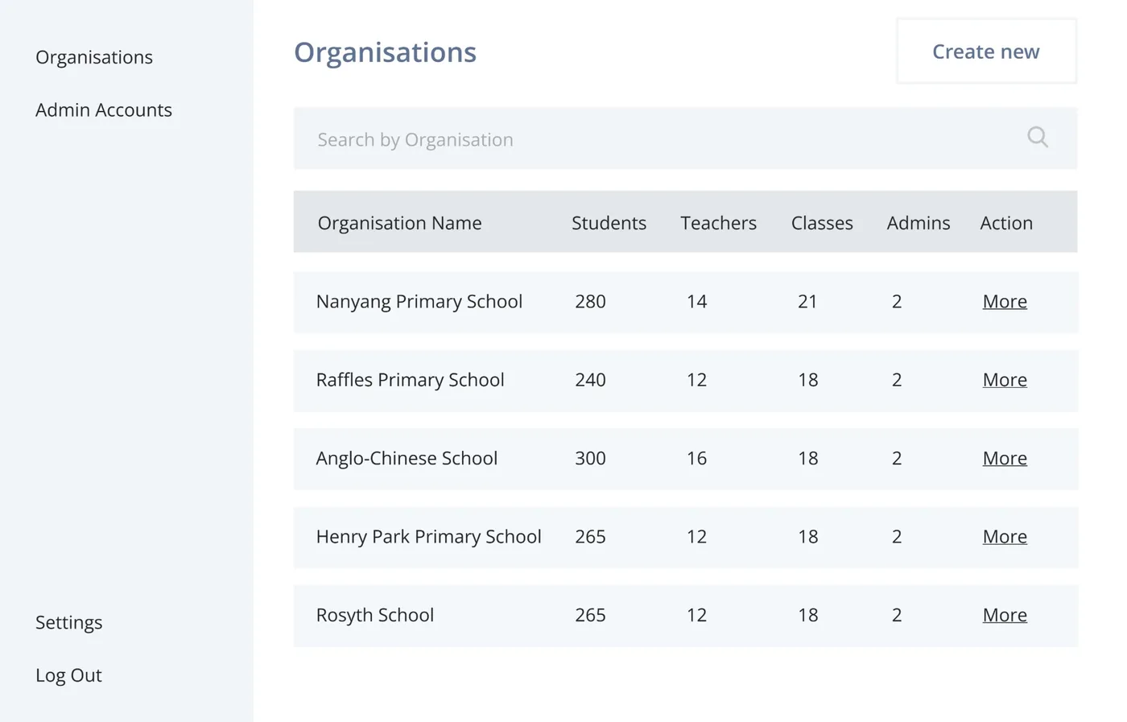Click Rosyth School's 265 students value
The height and width of the screenshot is (722, 1127).
[x=590, y=615]
